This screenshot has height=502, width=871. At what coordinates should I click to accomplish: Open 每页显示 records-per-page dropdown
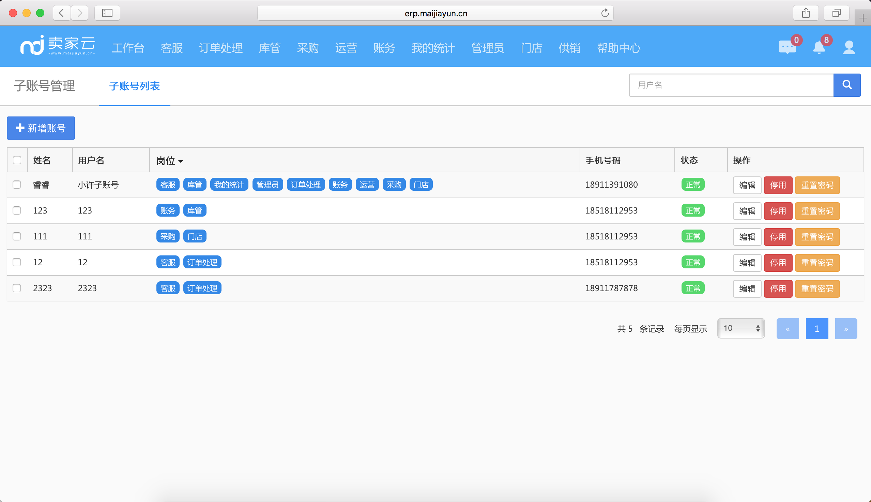pyautogui.click(x=741, y=328)
